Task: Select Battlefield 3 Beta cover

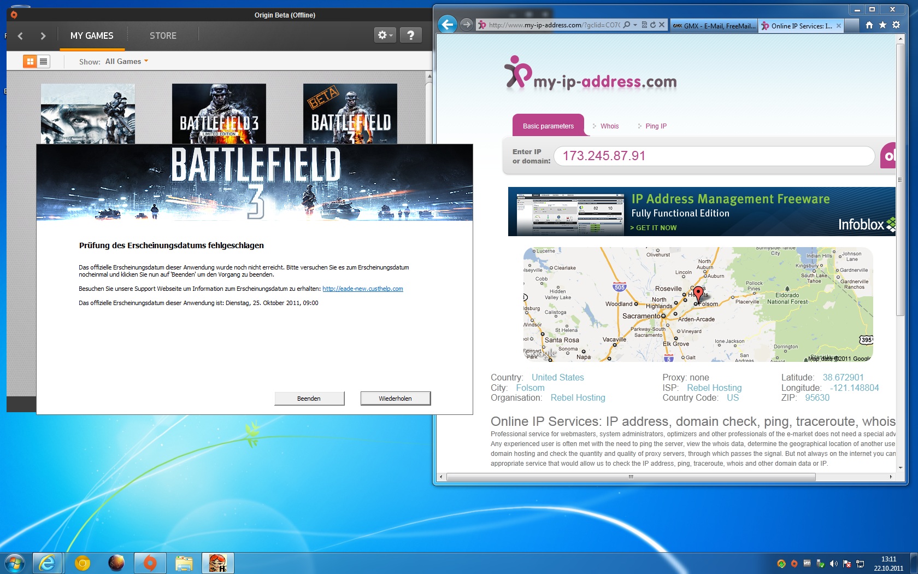Action: coord(350,114)
